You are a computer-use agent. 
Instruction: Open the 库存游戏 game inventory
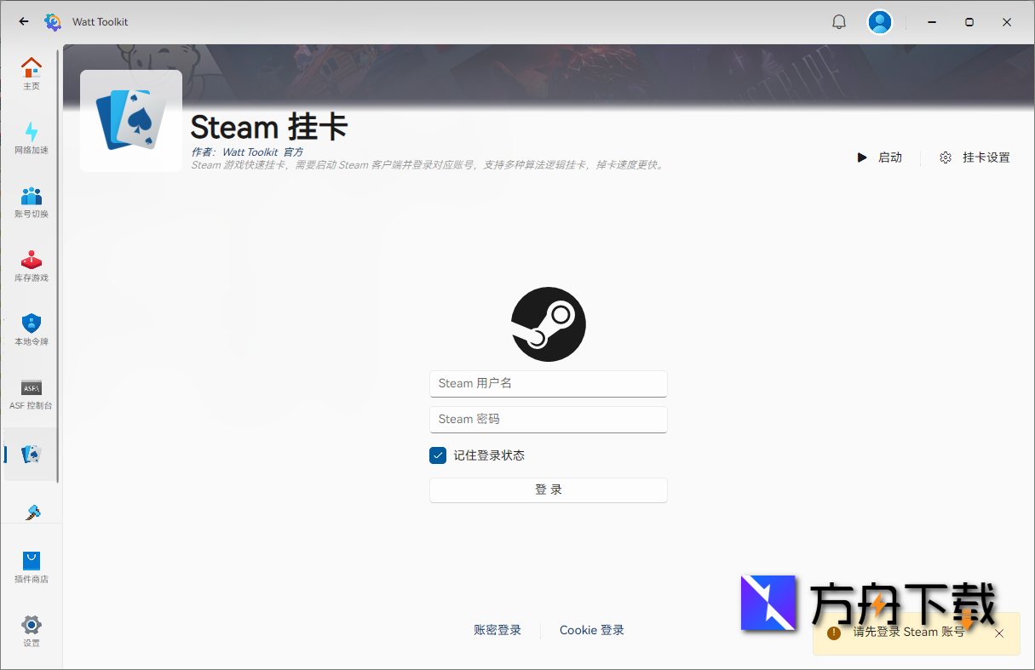coord(32,266)
